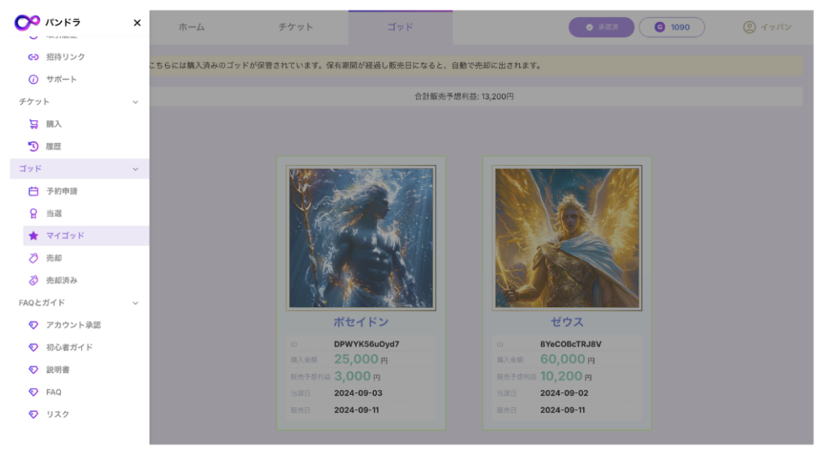832x455 pixels.
Task: Click the checkmark icon in 承認済 badge
Action: (590, 27)
